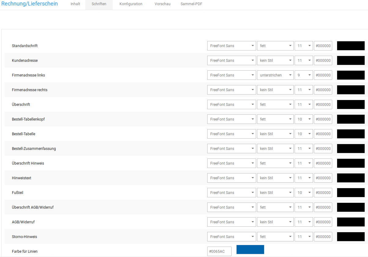Edit the hex color field for Farbe für Linien
368x257 pixels.
tap(219, 251)
